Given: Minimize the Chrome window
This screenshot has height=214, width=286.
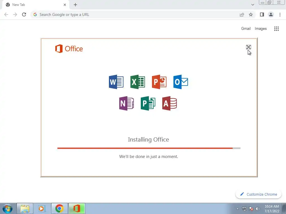Looking at the screenshot, I should 263,3.
